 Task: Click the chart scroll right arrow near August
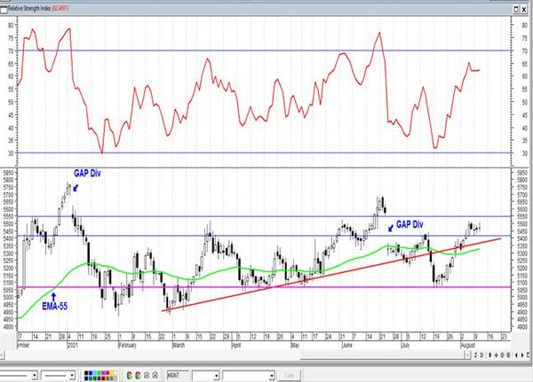pyautogui.click(x=468, y=355)
